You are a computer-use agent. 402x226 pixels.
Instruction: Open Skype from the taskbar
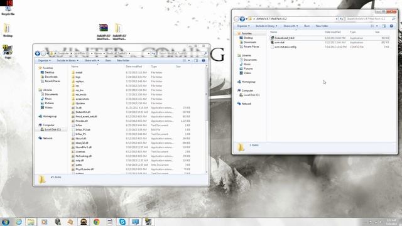click(x=122, y=222)
